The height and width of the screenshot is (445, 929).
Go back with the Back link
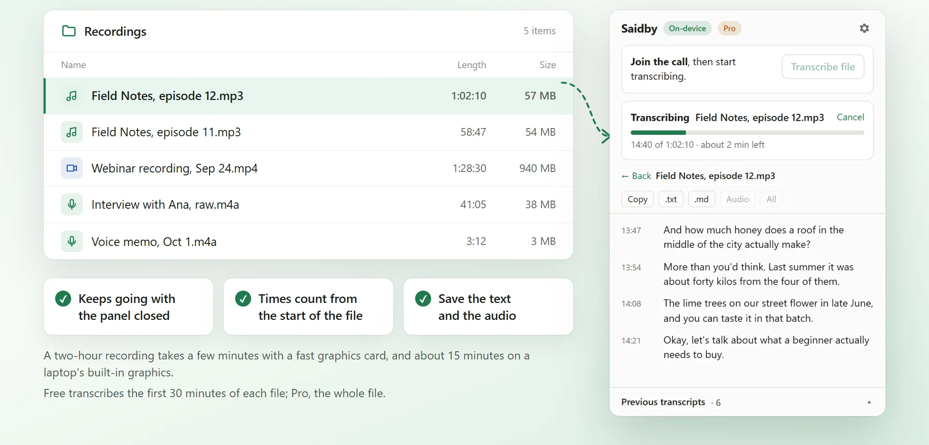click(636, 176)
